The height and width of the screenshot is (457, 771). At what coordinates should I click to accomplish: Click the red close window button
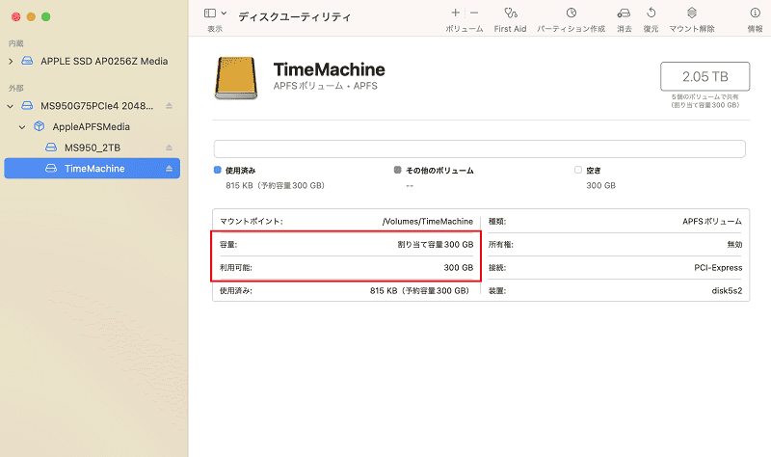click(x=15, y=16)
